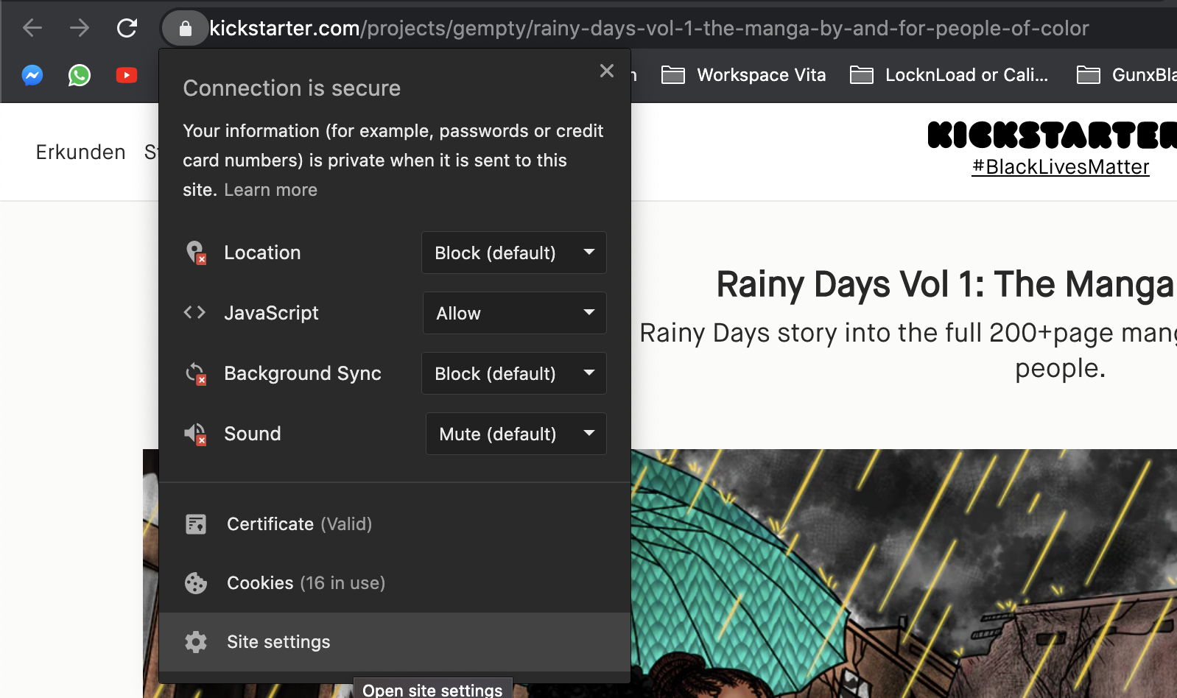Screen dimensions: 1177x698
Task: Reload the page with the refresh icon
Action: pyautogui.click(x=127, y=28)
